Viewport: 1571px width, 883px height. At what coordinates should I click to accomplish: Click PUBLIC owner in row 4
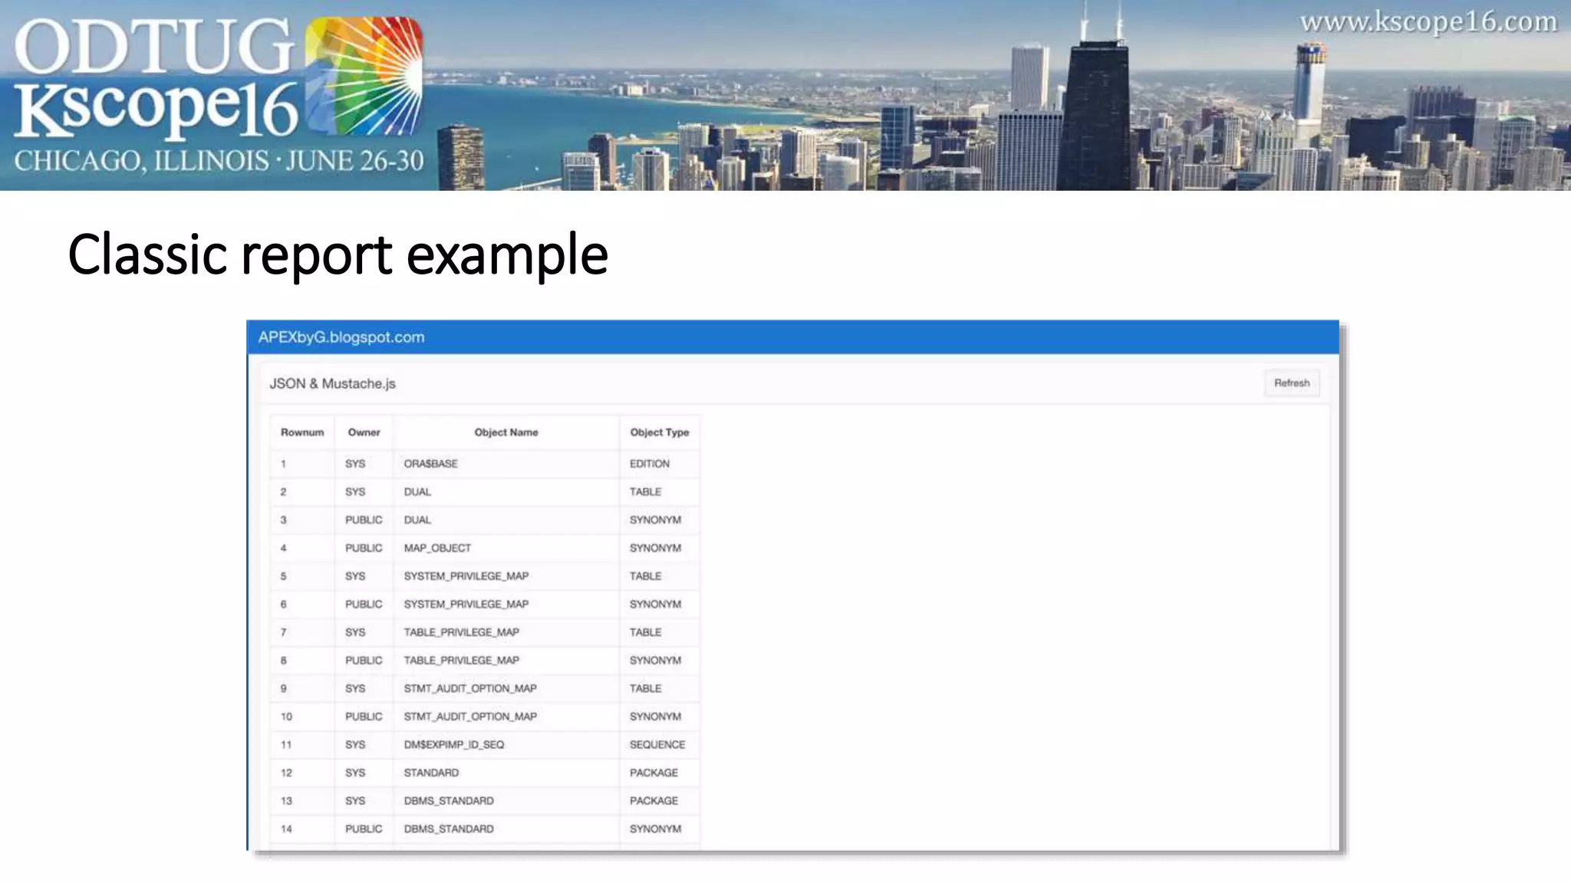(364, 548)
